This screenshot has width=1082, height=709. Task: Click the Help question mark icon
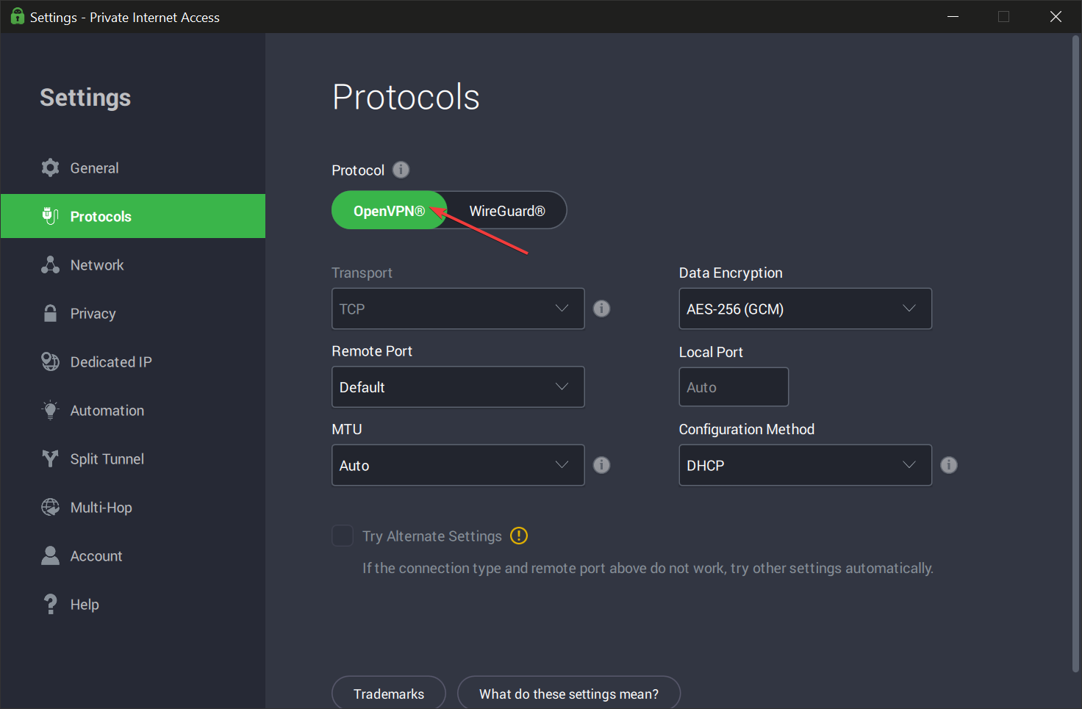tap(50, 604)
